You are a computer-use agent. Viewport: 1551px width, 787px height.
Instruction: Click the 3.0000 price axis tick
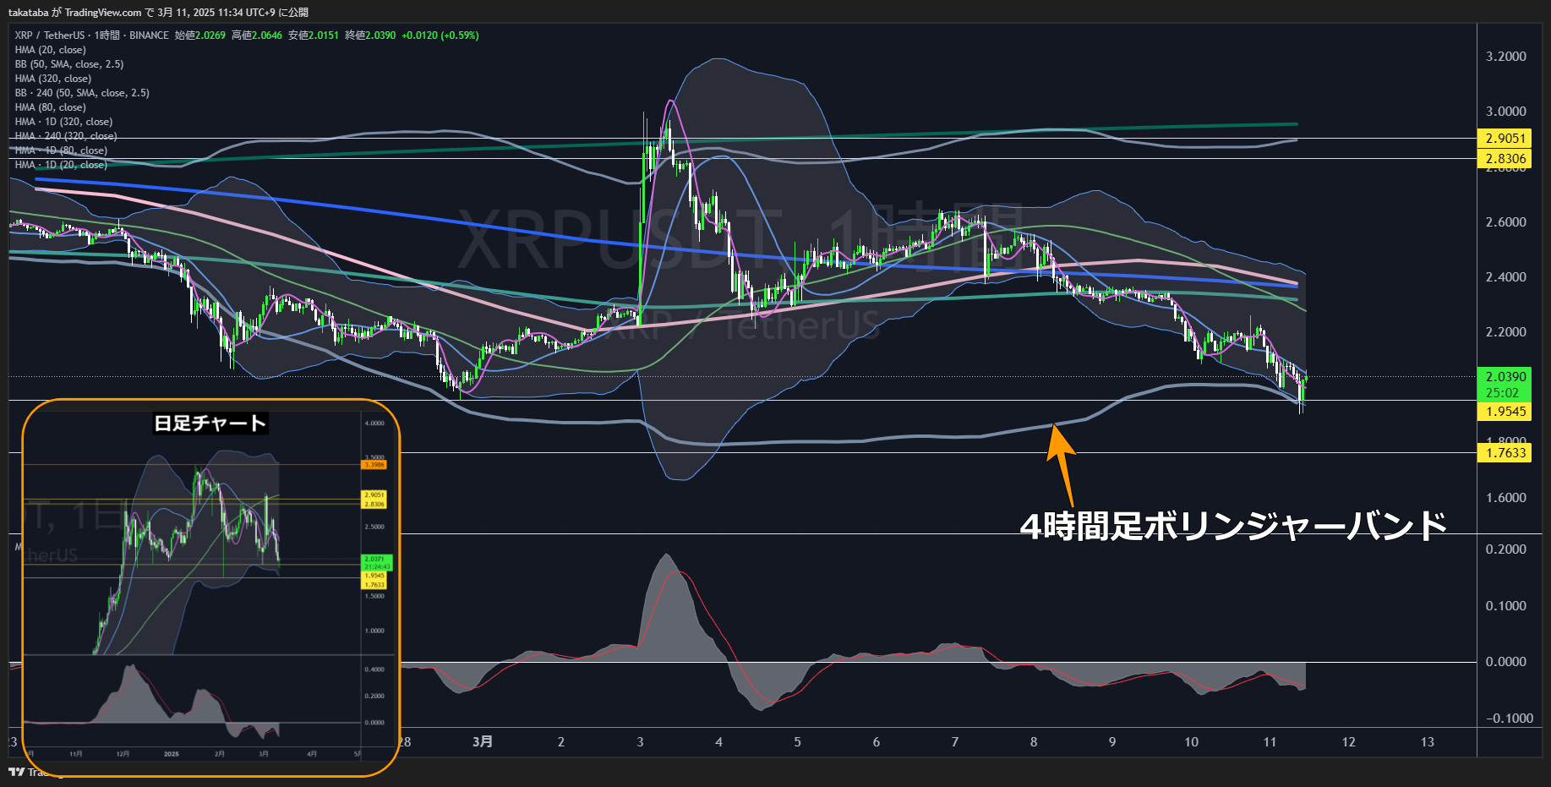1506,112
